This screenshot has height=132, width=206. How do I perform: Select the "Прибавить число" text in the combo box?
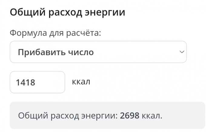tap(56, 52)
